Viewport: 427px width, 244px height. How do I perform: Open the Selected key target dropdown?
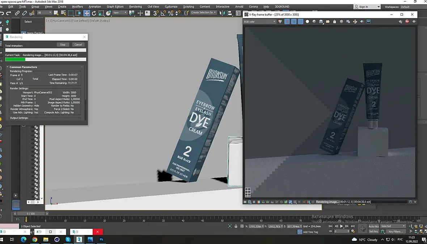pos(393,226)
